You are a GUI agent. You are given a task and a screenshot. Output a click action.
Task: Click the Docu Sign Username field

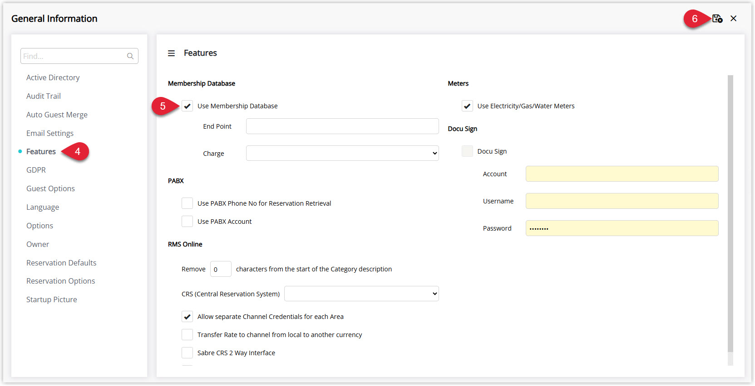coord(622,201)
